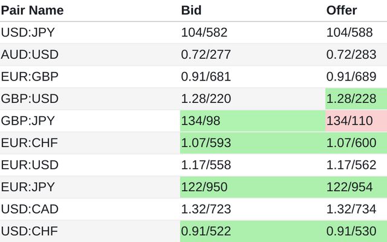Click the green 1.28/228 offer cell
This screenshot has height=242, width=387.
(356, 99)
